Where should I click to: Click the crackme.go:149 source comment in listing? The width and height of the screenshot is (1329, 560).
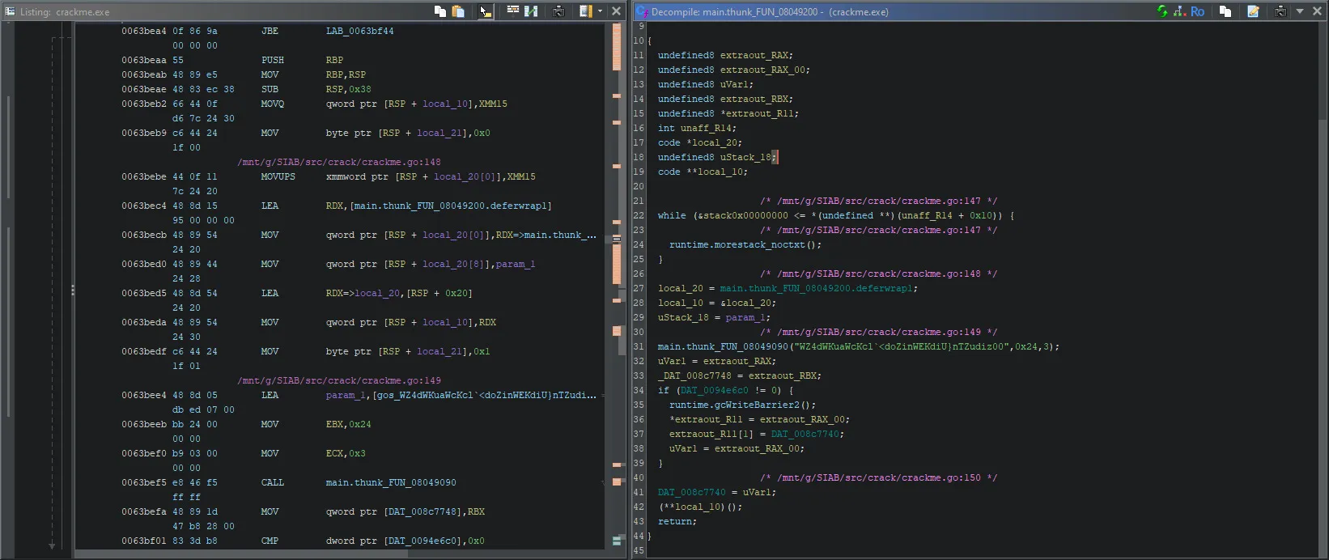point(339,380)
